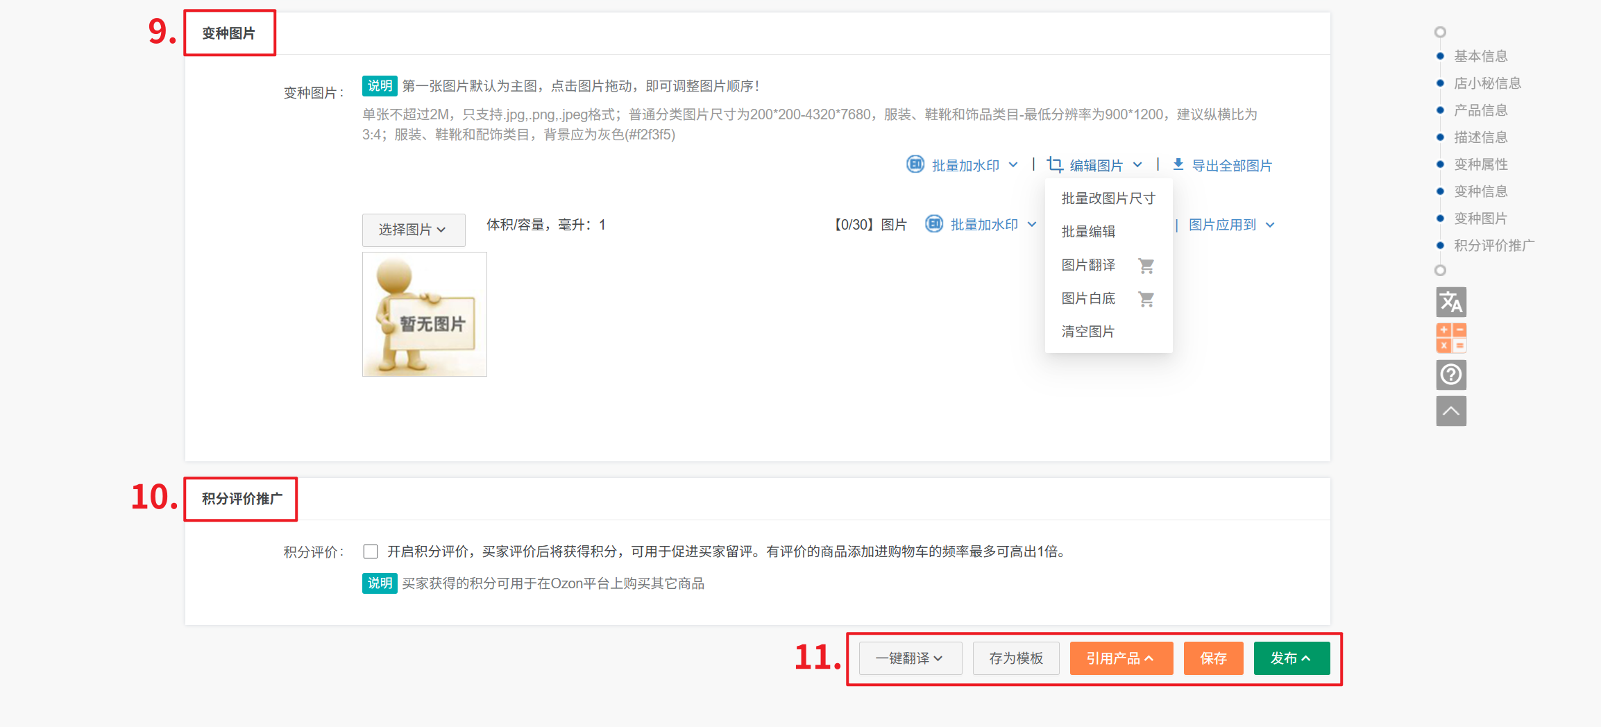The width and height of the screenshot is (1601, 727).
Task: Jump to 描述信息 in side navigation
Action: point(1481,137)
